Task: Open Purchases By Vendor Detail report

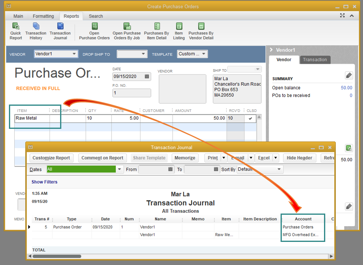Action: pyautogui.click(x=201, y=31)
